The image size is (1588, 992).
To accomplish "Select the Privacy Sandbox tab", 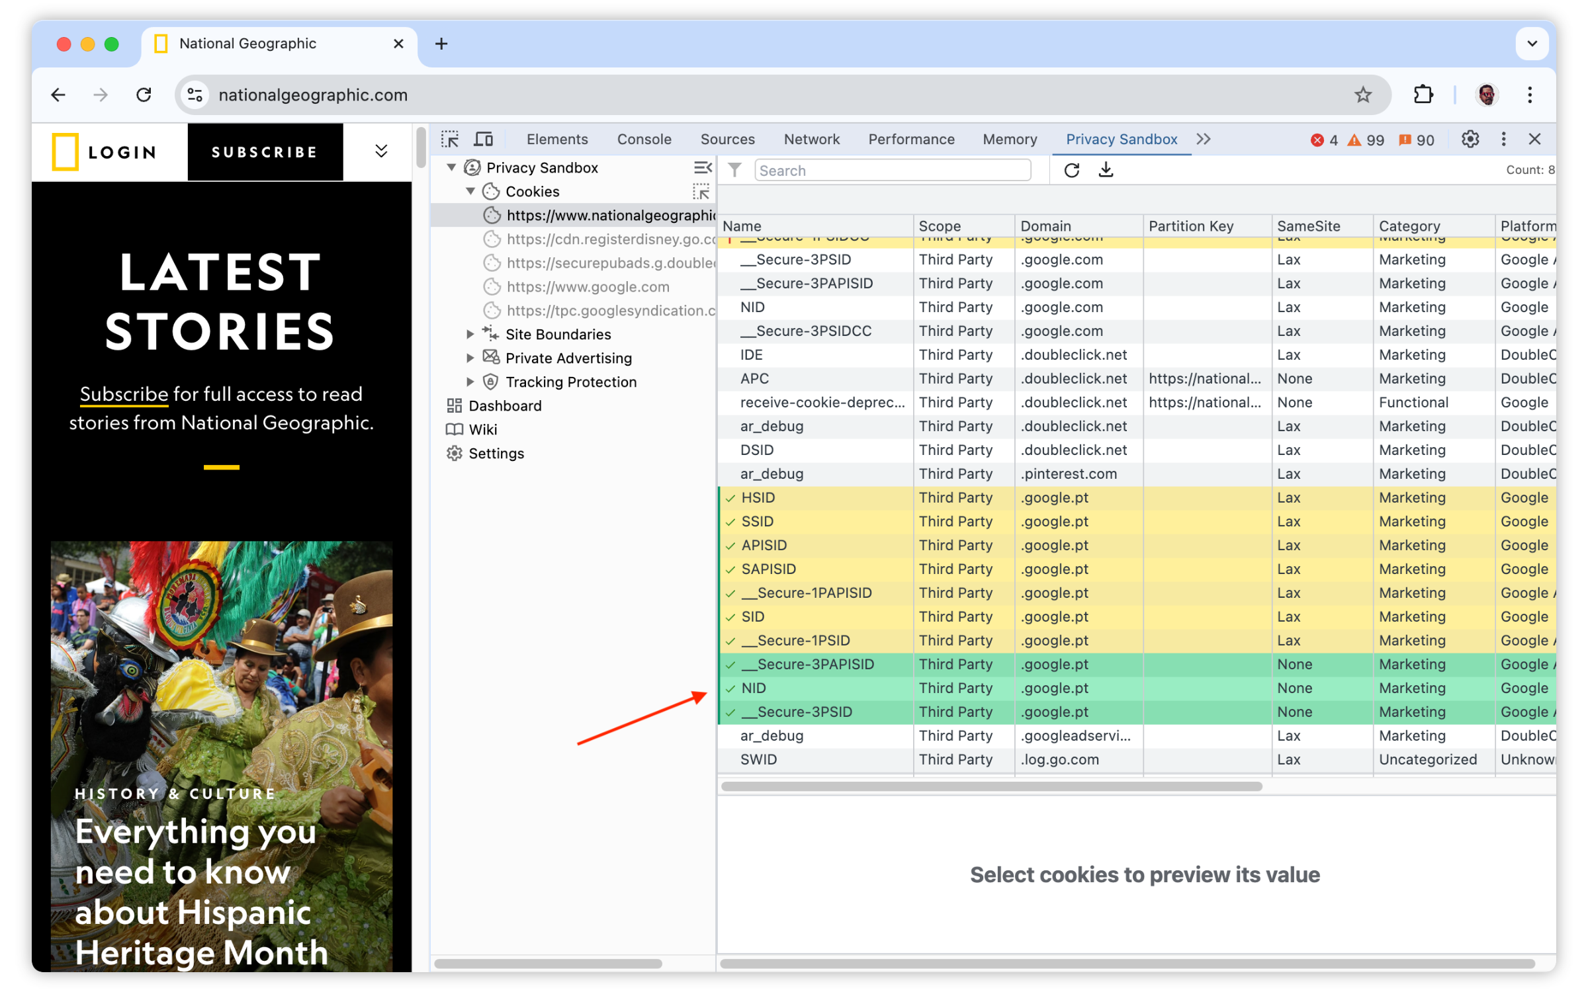I will 1122,139.
